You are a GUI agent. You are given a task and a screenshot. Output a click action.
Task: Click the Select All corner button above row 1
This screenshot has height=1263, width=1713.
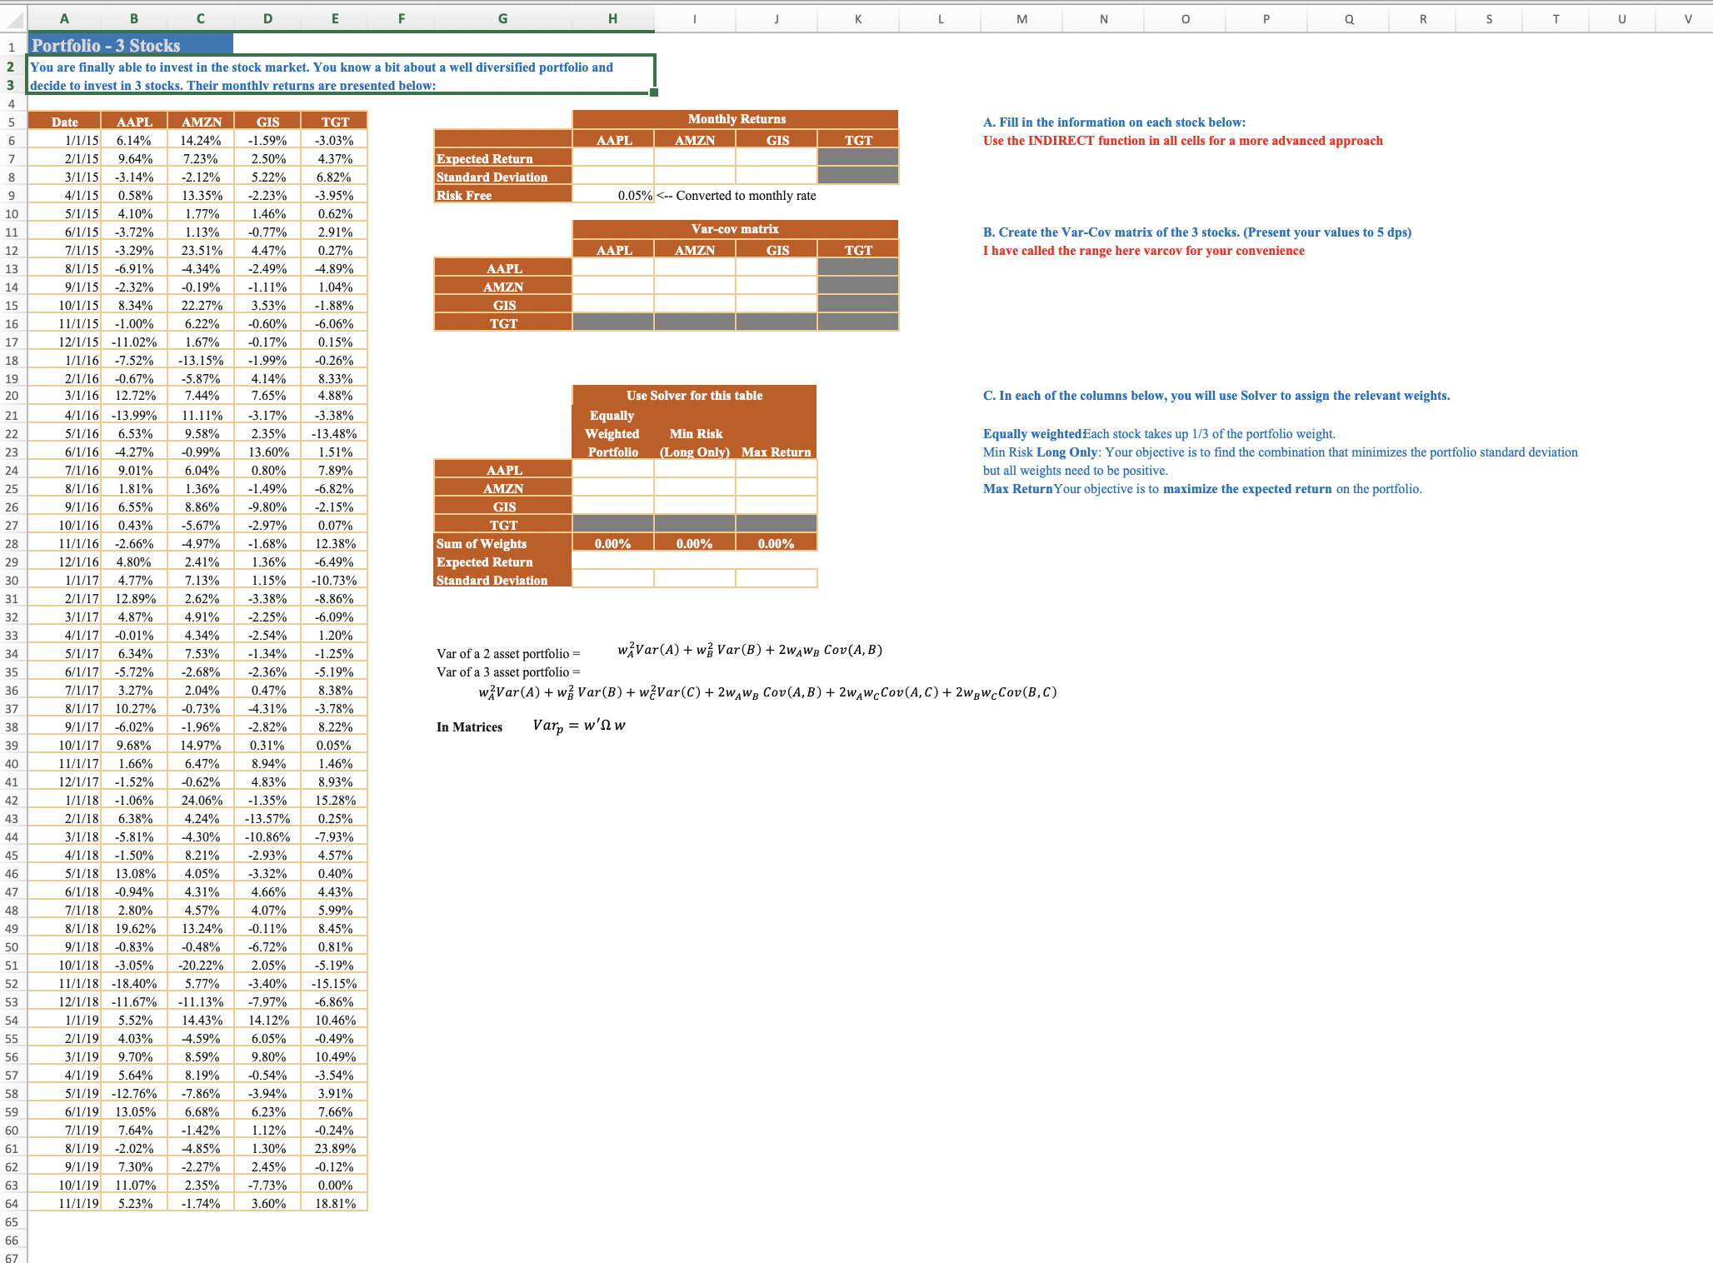click(x=12, y=19)
